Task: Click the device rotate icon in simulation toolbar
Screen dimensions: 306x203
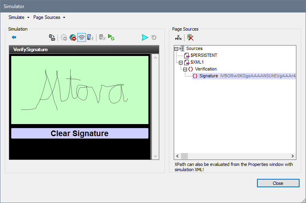Action: tap(52, 37)
